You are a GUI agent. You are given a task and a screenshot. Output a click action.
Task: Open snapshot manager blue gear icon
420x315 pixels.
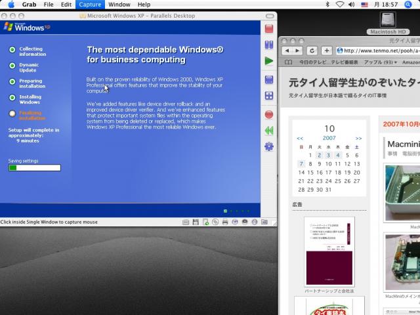tap(269, 146)
